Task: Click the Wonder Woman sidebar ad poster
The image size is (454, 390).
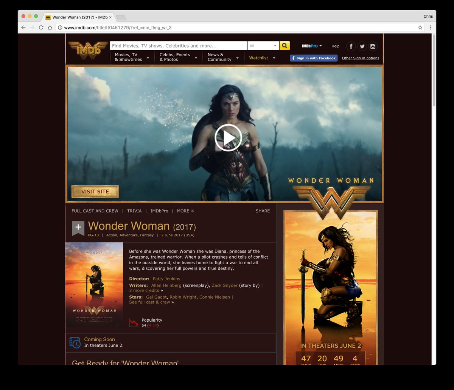Action: 331,287
